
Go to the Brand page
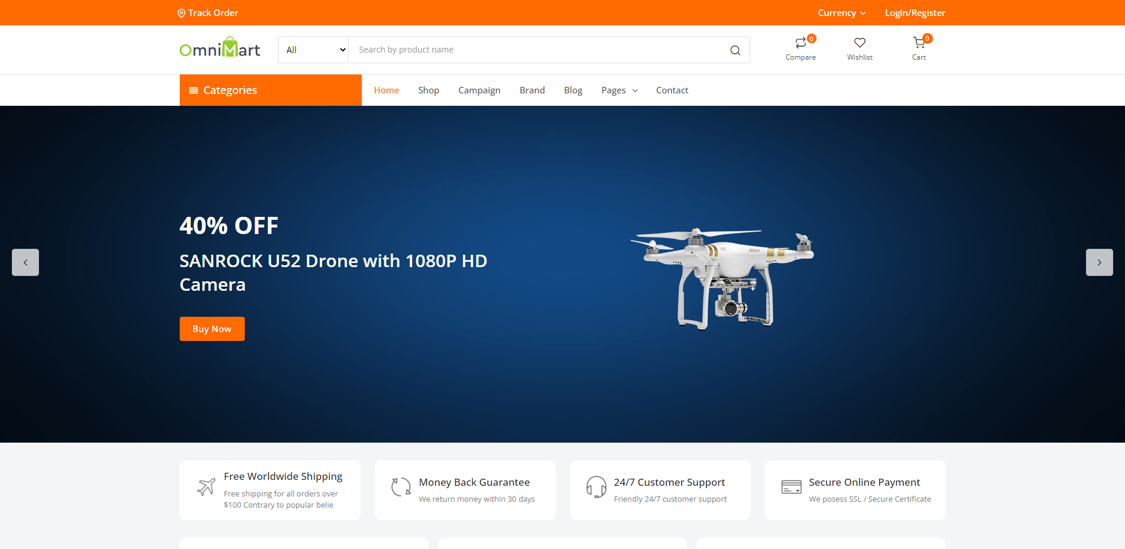(x=532, y=90)
